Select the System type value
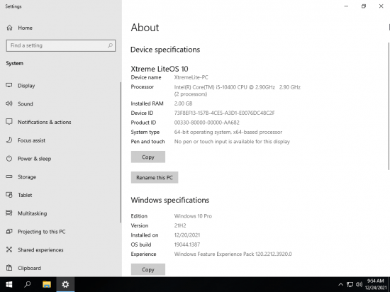 coord(228,132)
